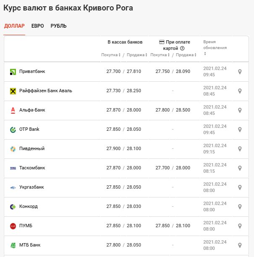Click the red Альфа-Банк logo
The width and height of the screenshot is (254, 257).
(x=13, y=110)
